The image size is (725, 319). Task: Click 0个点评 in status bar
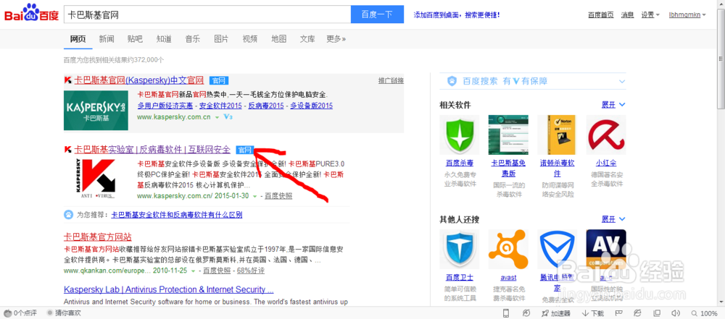[20, 313]
